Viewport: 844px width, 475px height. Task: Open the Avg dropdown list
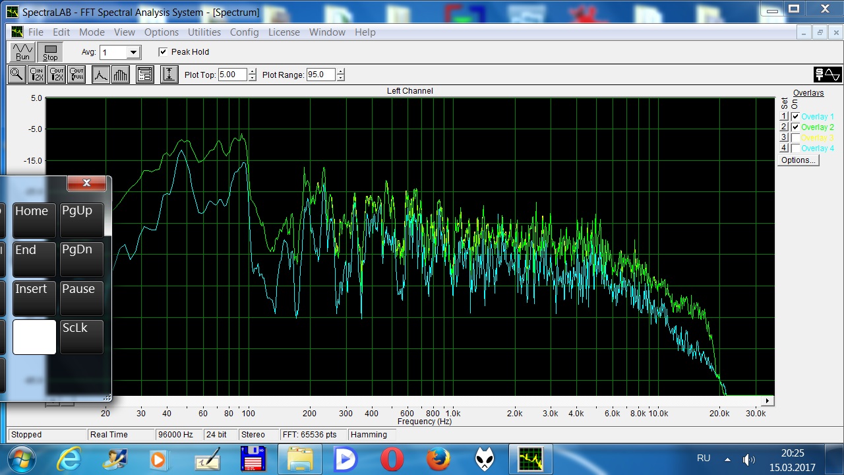pos(134,52)
